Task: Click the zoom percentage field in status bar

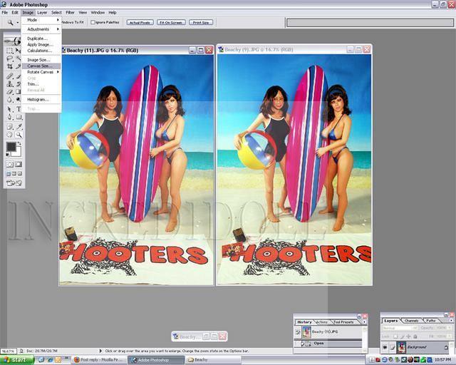Action: [x=8, y=351]
